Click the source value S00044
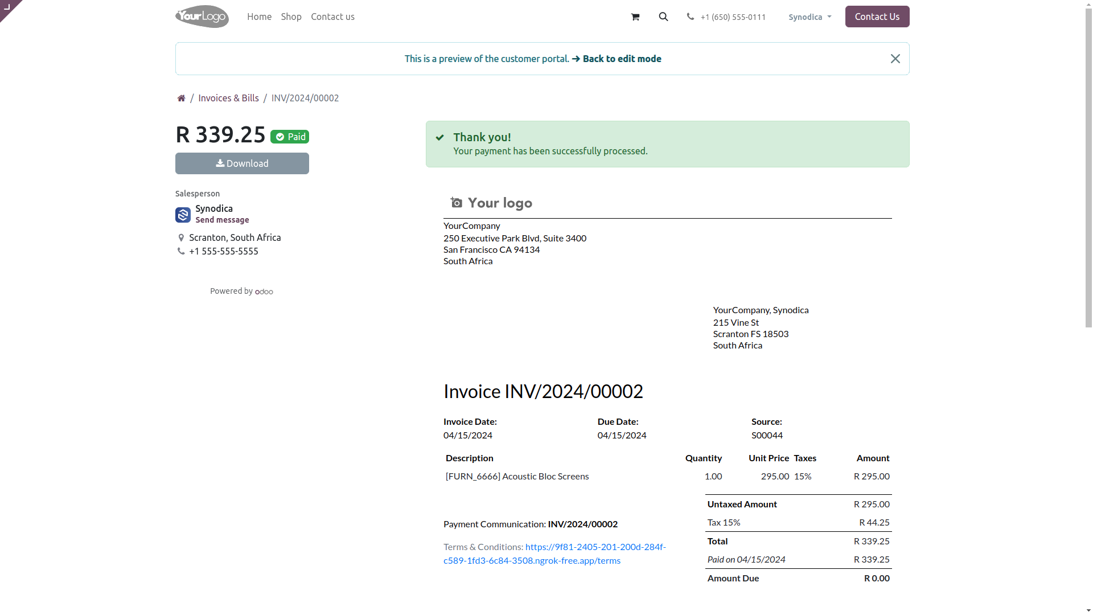Viewport: 1093px width, 615px height. click(767, 435)
